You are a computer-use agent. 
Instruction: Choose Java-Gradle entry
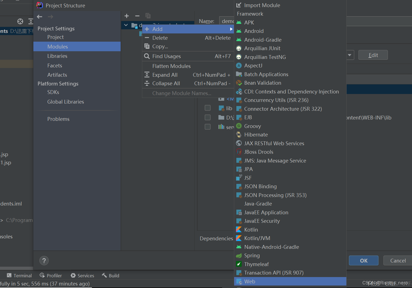click(x=290, y=204)
